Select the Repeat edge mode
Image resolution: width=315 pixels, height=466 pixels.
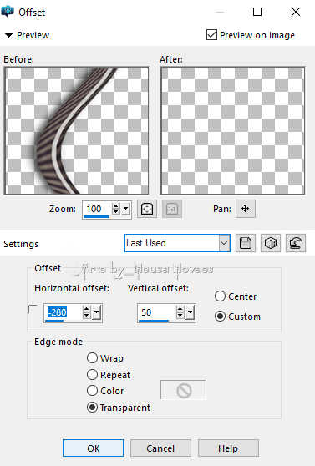click(x=92, y=374)
